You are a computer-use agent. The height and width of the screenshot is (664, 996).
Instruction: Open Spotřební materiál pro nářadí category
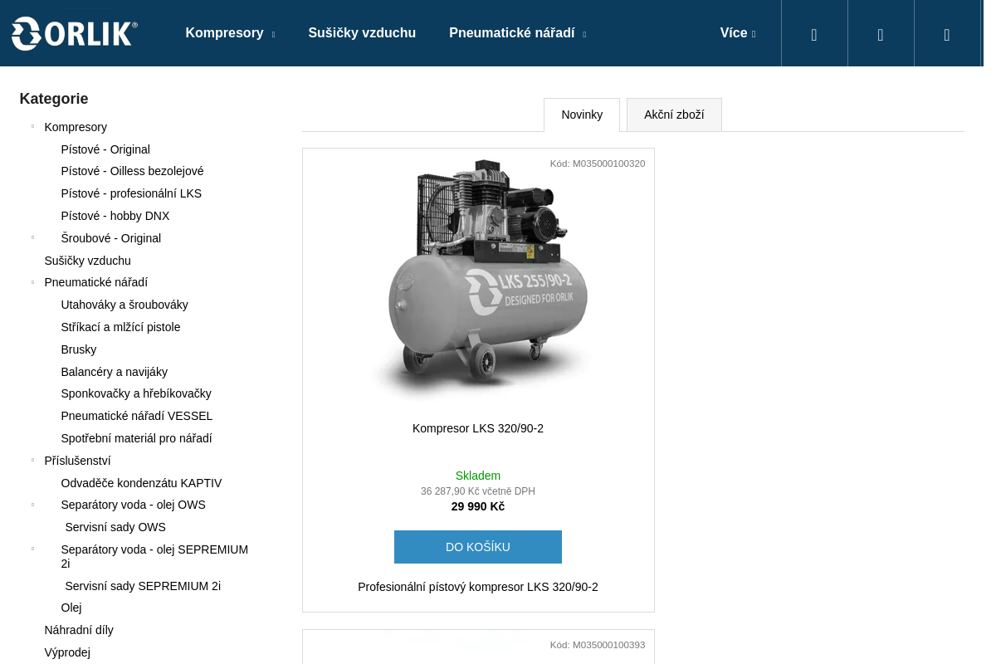(136, 438)
